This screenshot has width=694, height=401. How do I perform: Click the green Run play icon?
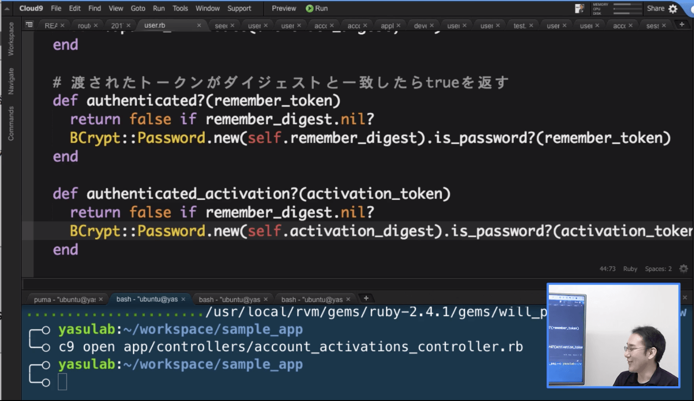click(x=309, y=8)
